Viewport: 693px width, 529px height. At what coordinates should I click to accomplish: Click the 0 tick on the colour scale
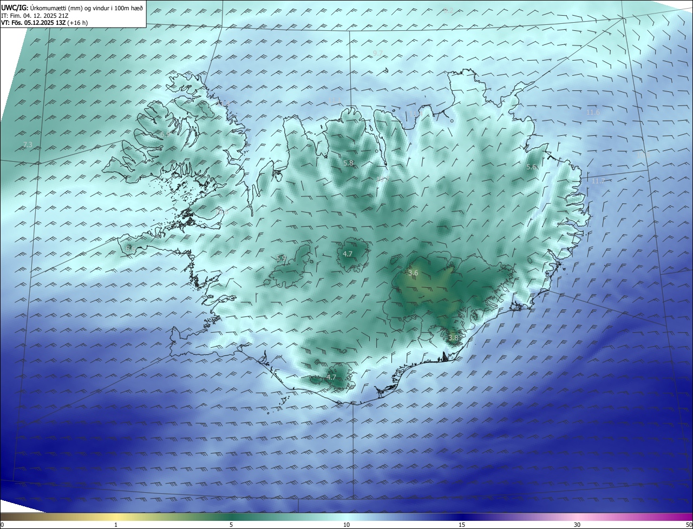[x=2, y=525]
